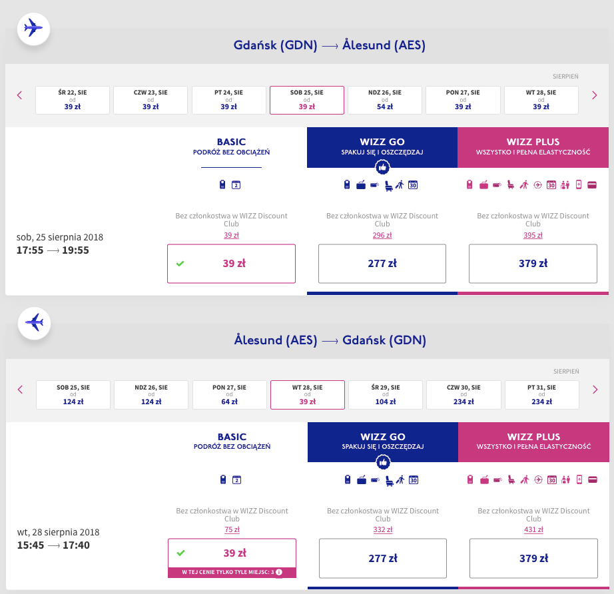The height and width of the screenshot is (594, 614).
Task: Show later return dates with the right arrow
Action: 595,390
